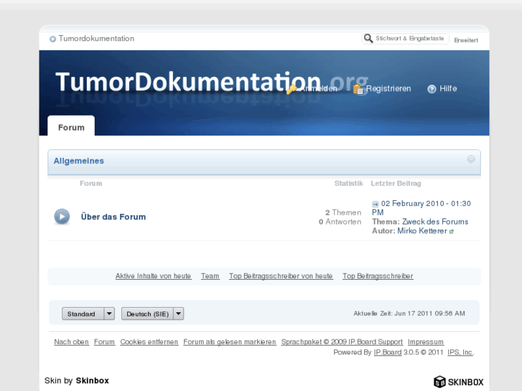
Task: Open Sprachpaket 2009 IP.Board Support link
Action: coord(342,342)
